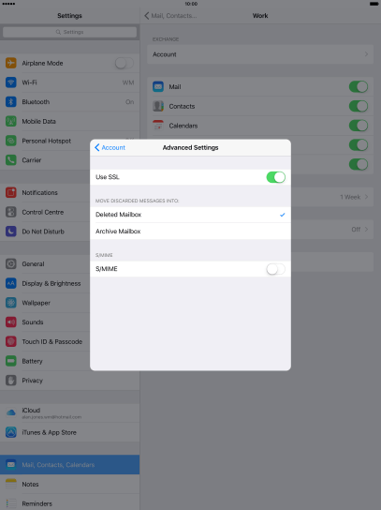
Task: Click the Settings search field
Action: click(69, 32)
